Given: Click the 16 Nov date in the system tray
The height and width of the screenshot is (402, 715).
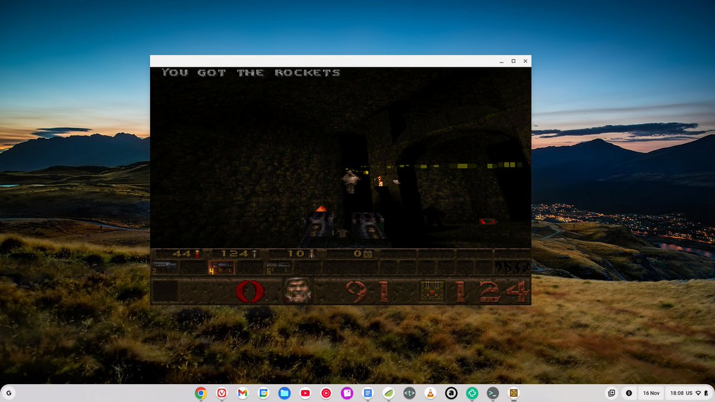Looking at the screenshot, I should pos(651,392).
